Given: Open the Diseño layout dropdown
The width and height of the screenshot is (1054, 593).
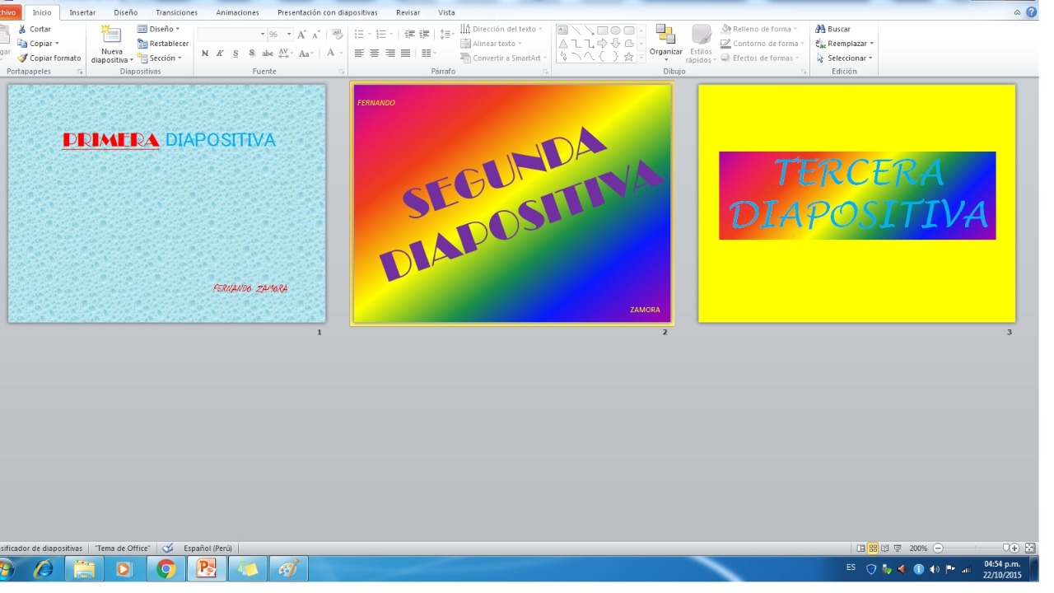Looking at the screenshot, I should 159,29.
